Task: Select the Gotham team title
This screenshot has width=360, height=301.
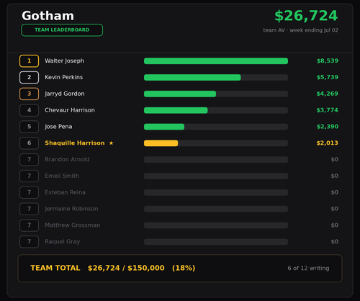Action: [48, 16]
